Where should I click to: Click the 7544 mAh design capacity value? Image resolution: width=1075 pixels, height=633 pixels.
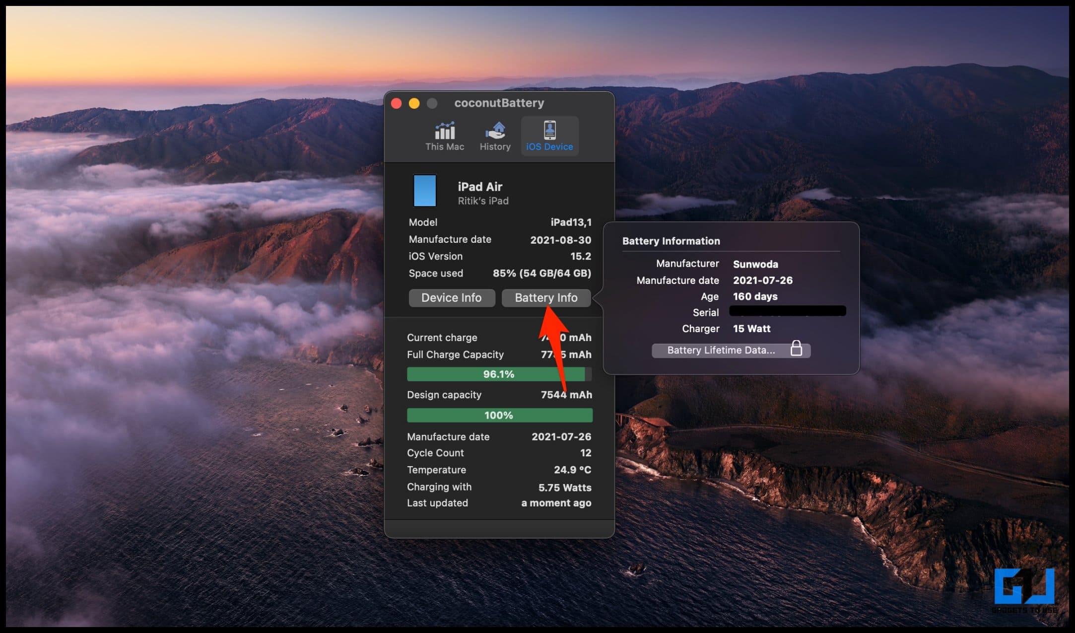(x=566, y=395)
